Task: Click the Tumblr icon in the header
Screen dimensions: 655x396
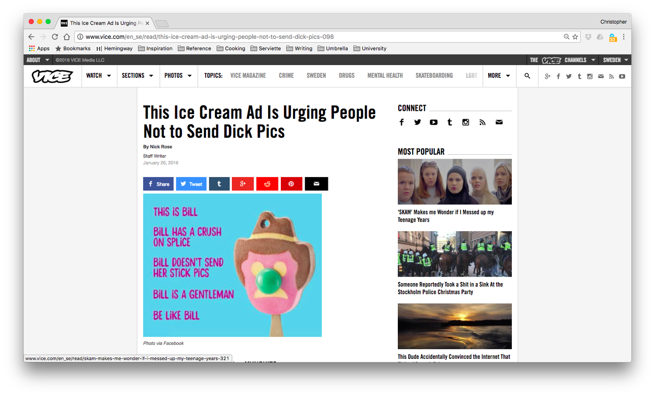Action: coord(579,76)
